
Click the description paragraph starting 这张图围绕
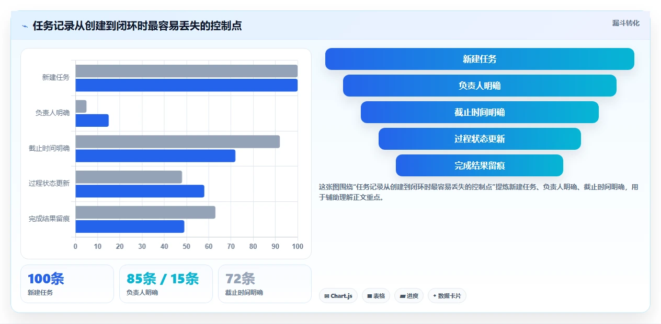[x=478, y=192]
